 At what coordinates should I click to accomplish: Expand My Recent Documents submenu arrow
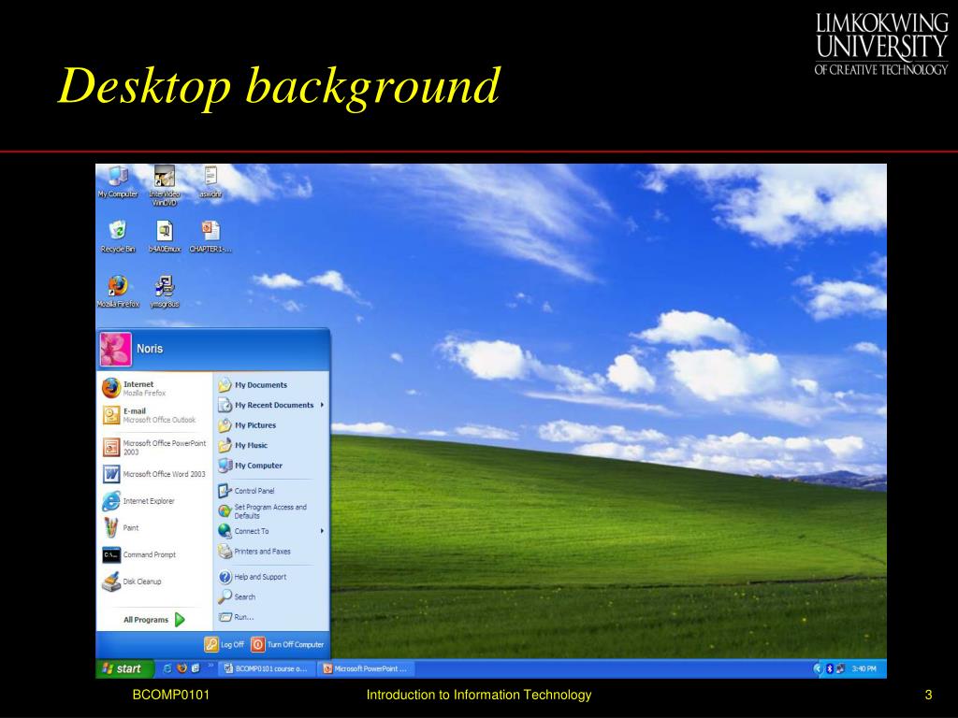[x=322, y=405]
